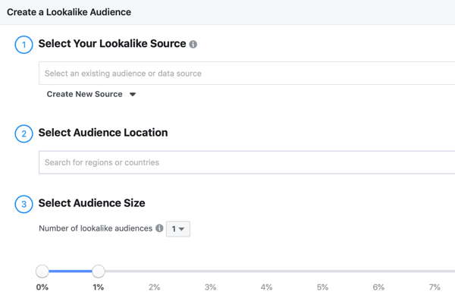Image resolution: width=455 pixels, height=298 pixels.
Task: Click the info icon beside Lookalike Source heading
Action: [x=193, y=45]
